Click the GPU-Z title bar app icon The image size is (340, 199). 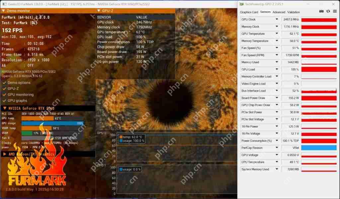tap(241, 4)
